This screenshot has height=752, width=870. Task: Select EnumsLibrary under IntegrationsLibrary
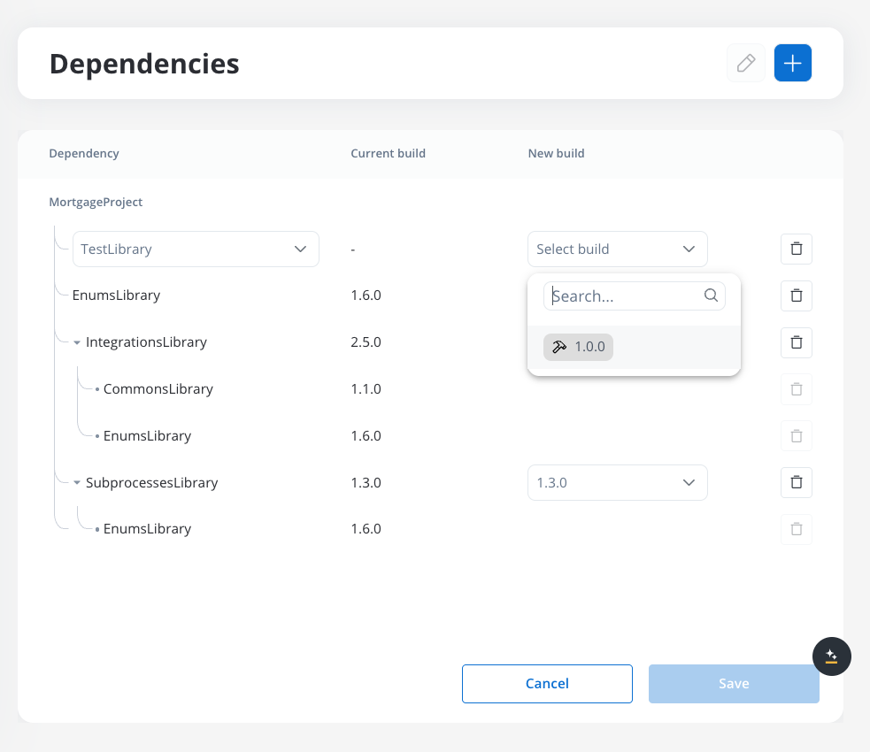tap(147, 436)
